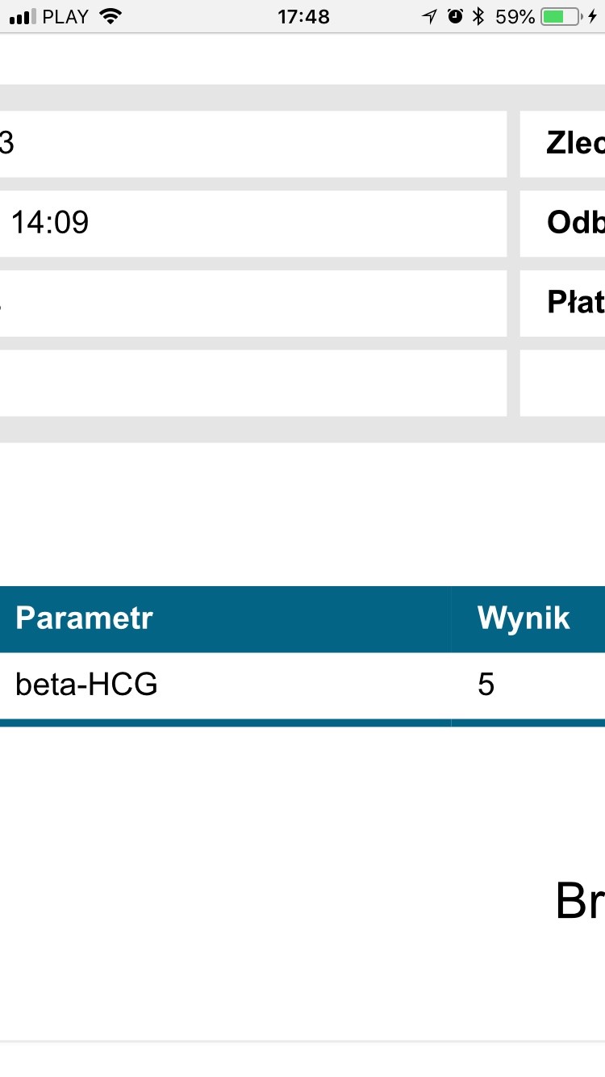Tap the PLAY carrier name
The height and width of the screenshot is (1077, 605).
[x=65, y=16]
